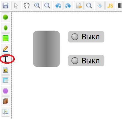Viewport: 122px width, 119px height.
Task: Select the purple hexagon polygon tool
Action: point(5,91)
